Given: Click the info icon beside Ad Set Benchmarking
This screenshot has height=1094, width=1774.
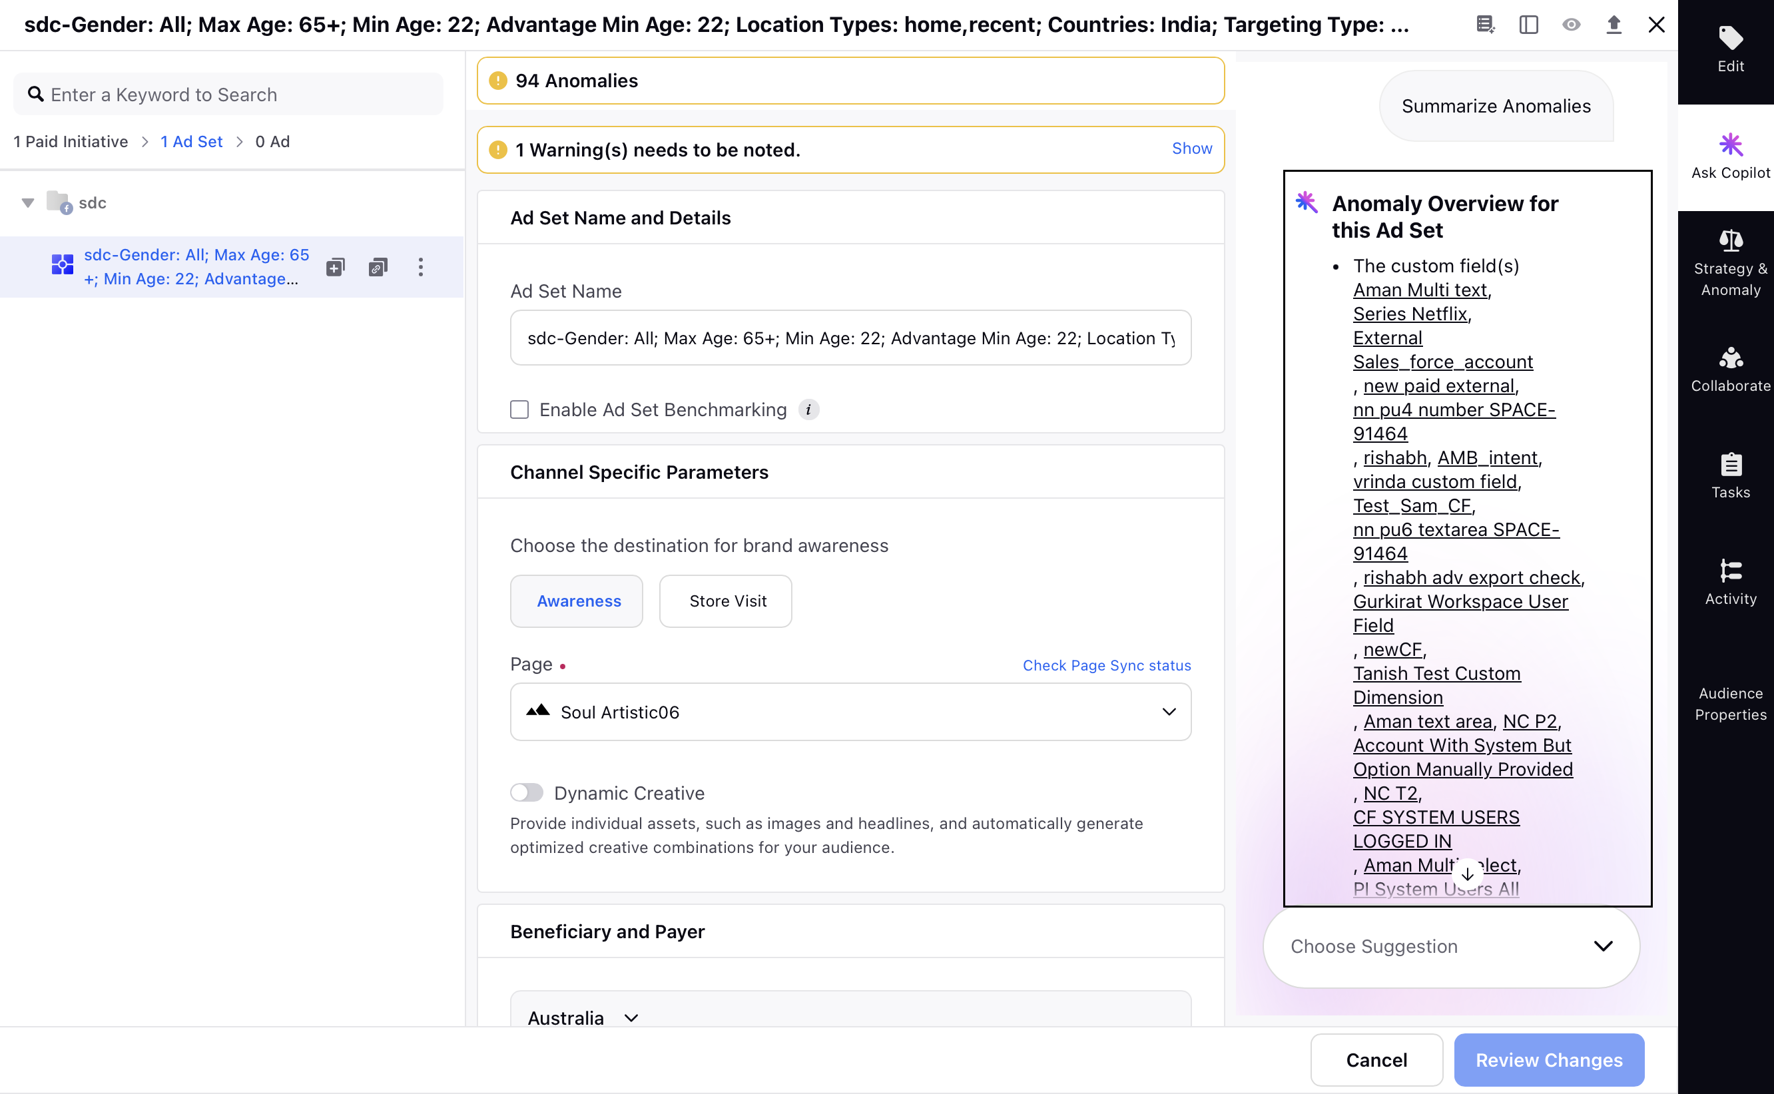Looking at the screenshot, I should (x=808, y=410).
